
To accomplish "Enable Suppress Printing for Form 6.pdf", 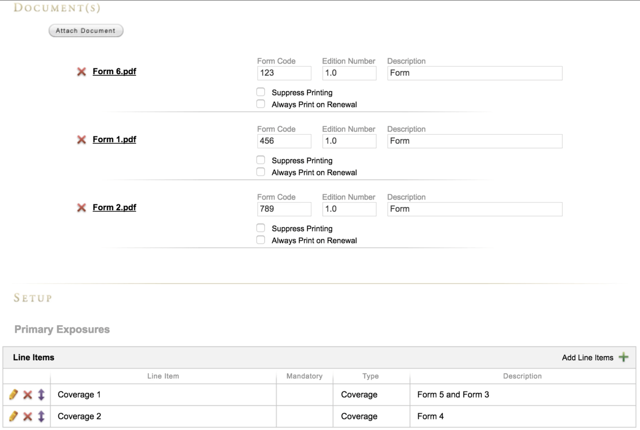I will click(x=261, y=91).
